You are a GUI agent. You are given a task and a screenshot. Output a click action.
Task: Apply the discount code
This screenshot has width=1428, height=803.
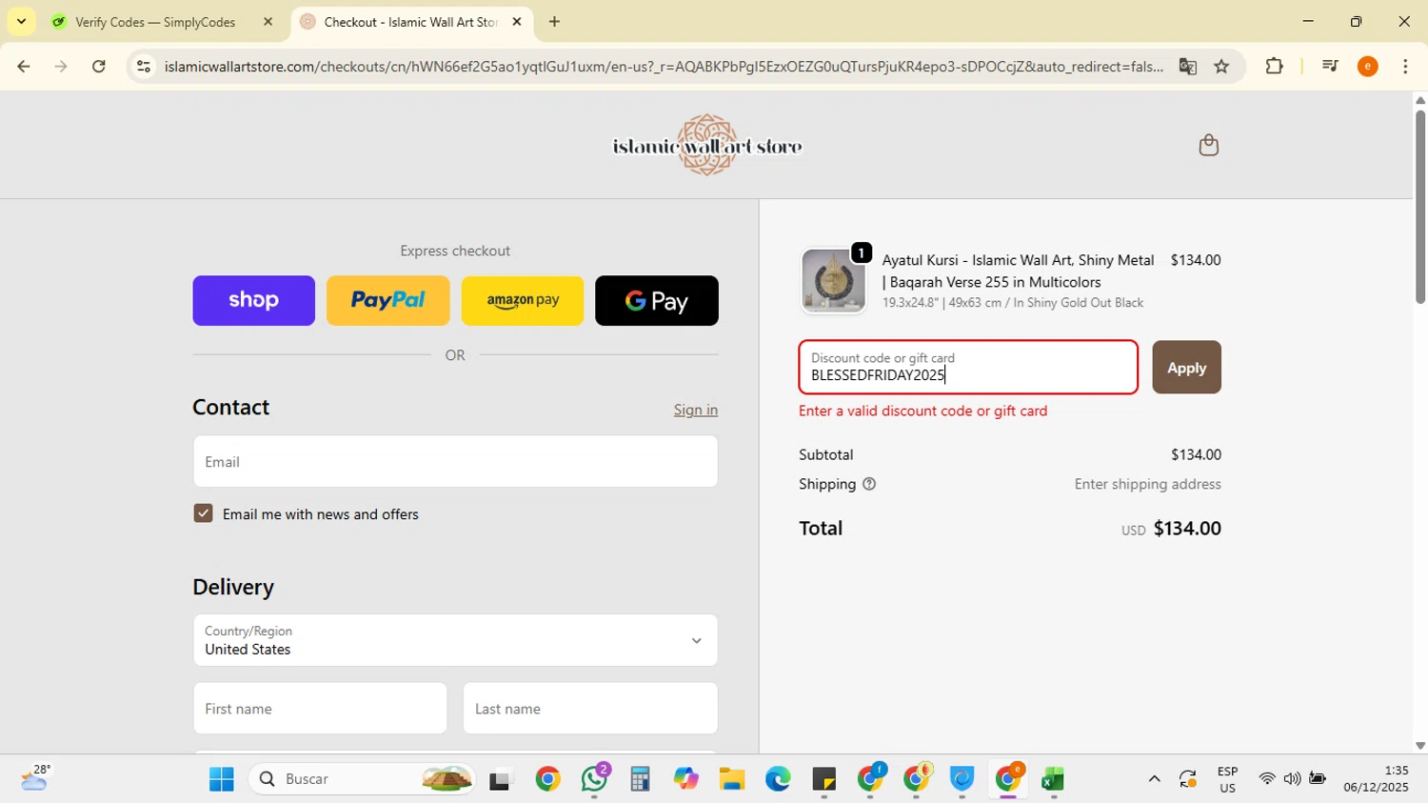pos(1186,368)
